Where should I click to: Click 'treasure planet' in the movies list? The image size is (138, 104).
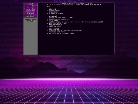pos(56,13)
